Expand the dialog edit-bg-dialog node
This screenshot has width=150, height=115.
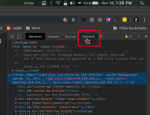point(16,111)
